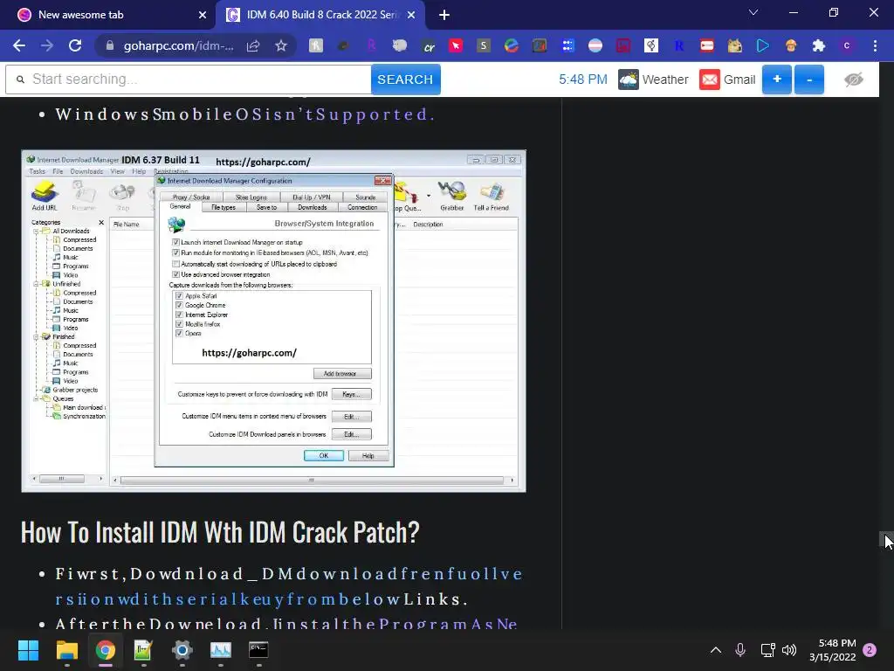Click the goharpc.com address bar

point(178,45)
